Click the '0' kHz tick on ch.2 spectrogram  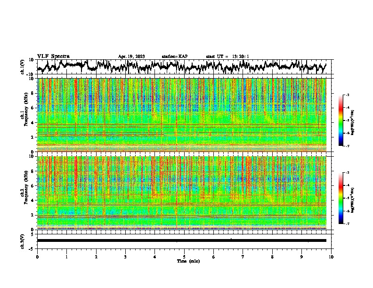(32, 230)
